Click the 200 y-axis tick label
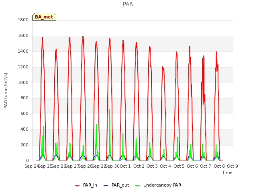This screenshot has height=193, width=257. tap(24, 145)
